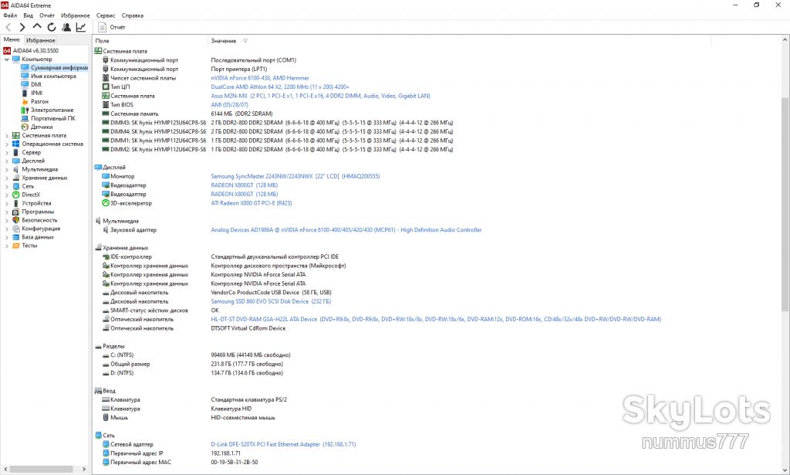Open the Samsung SSD 860 EVO link
790x475 pixels.
point(271,301)
